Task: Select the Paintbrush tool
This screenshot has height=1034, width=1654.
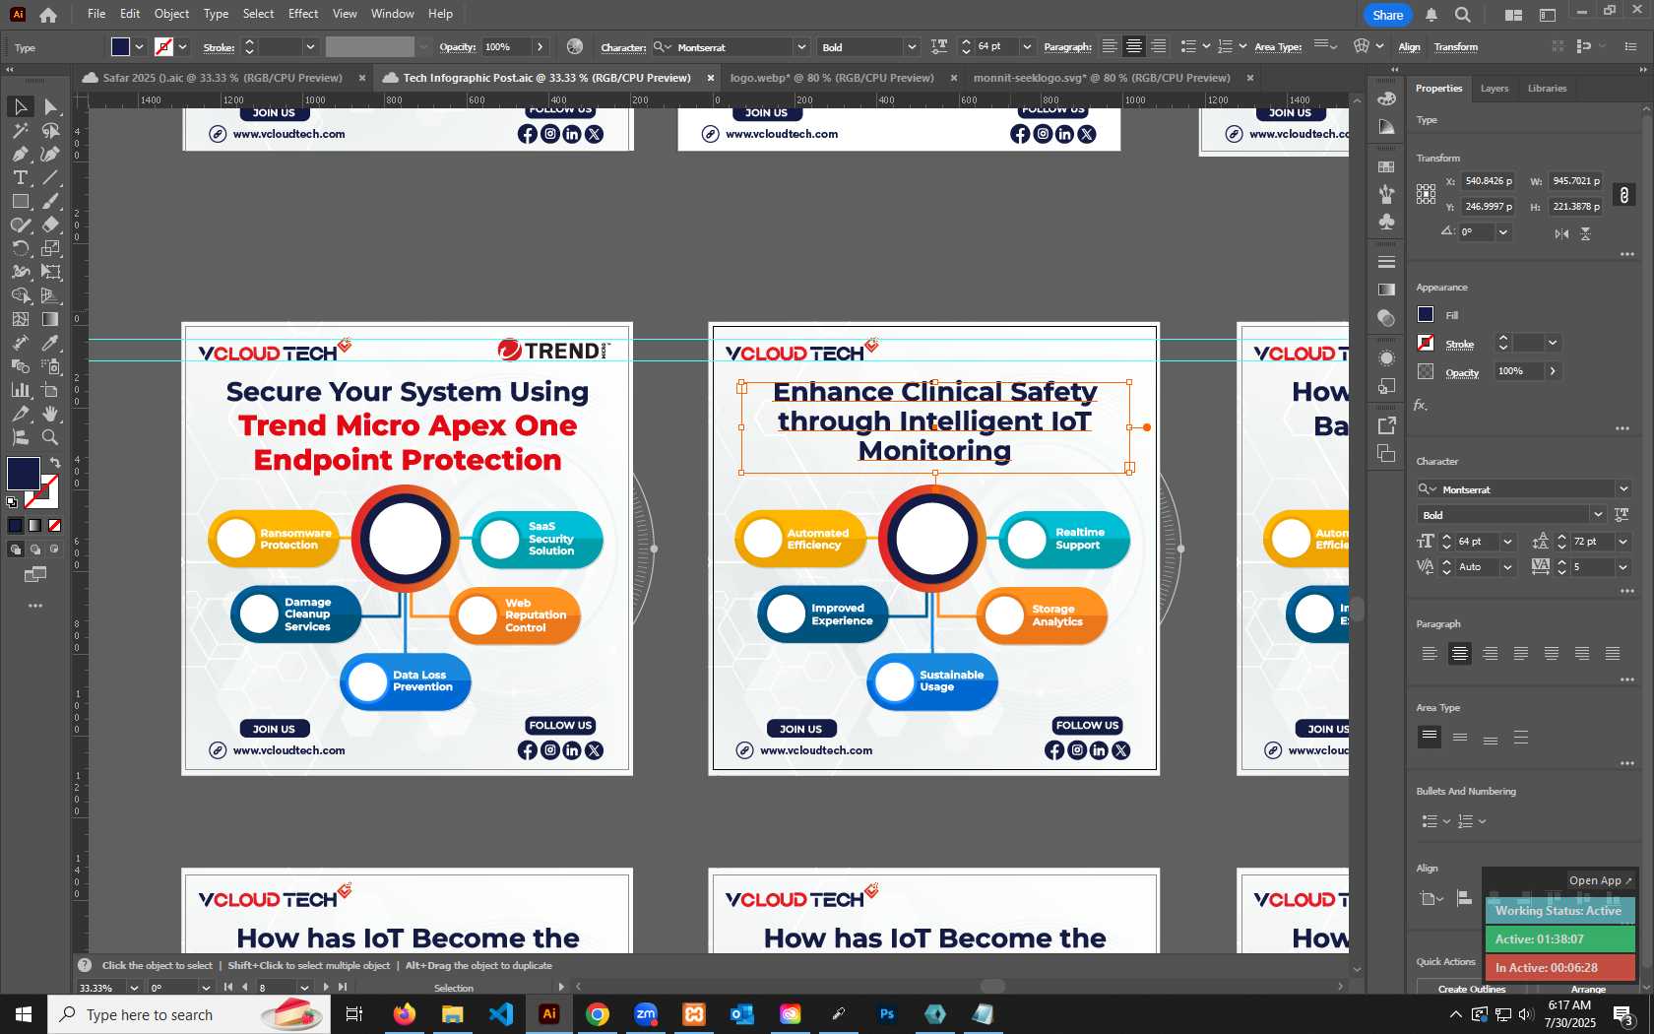Action: [x=51, y=201]
